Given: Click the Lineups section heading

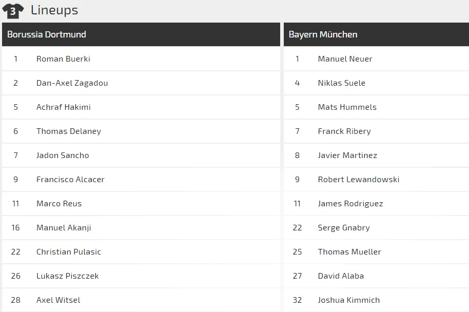Looking at the screenshot, I should pos(54,10).
